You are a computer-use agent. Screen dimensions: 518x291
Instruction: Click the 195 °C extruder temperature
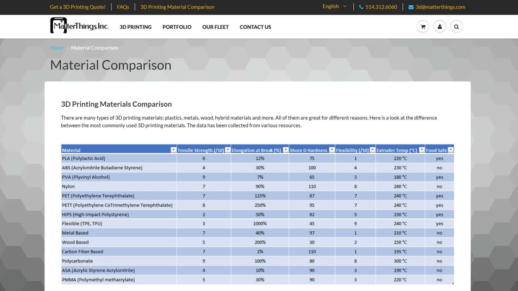[x=400, y=252]
